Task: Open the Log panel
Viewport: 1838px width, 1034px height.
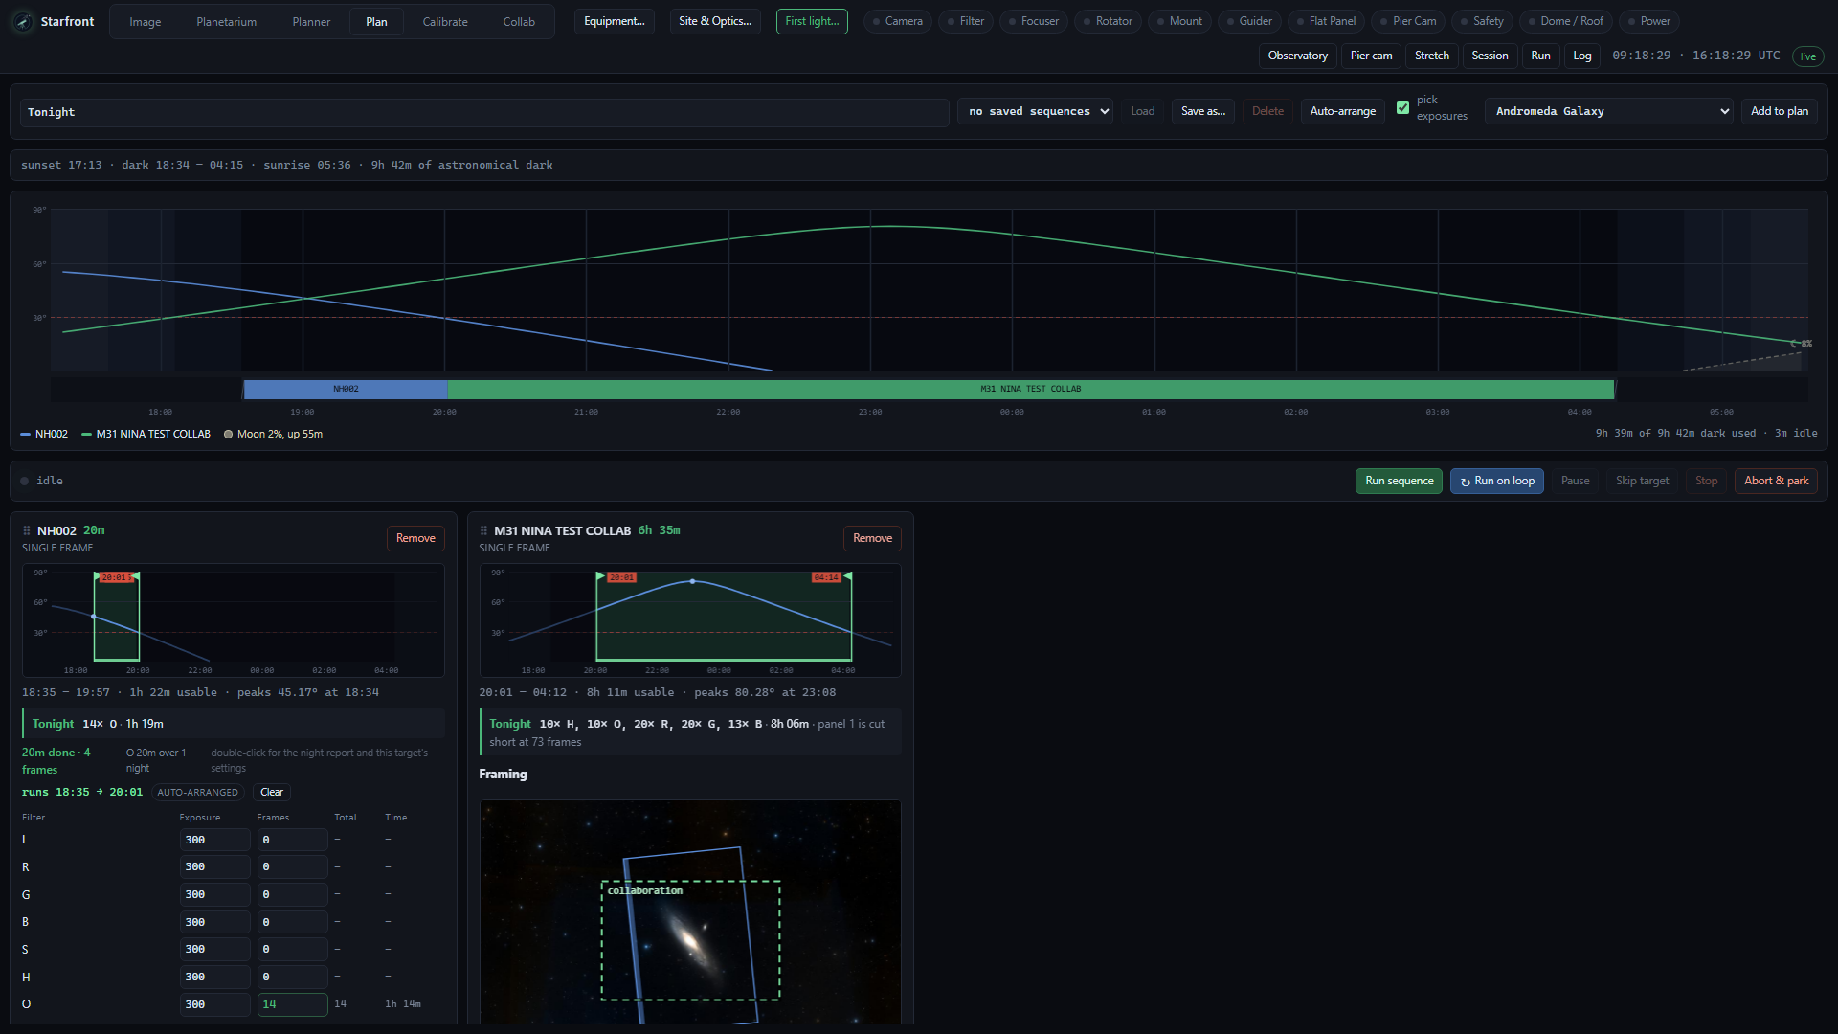Action: click(x=1582, y=56)
